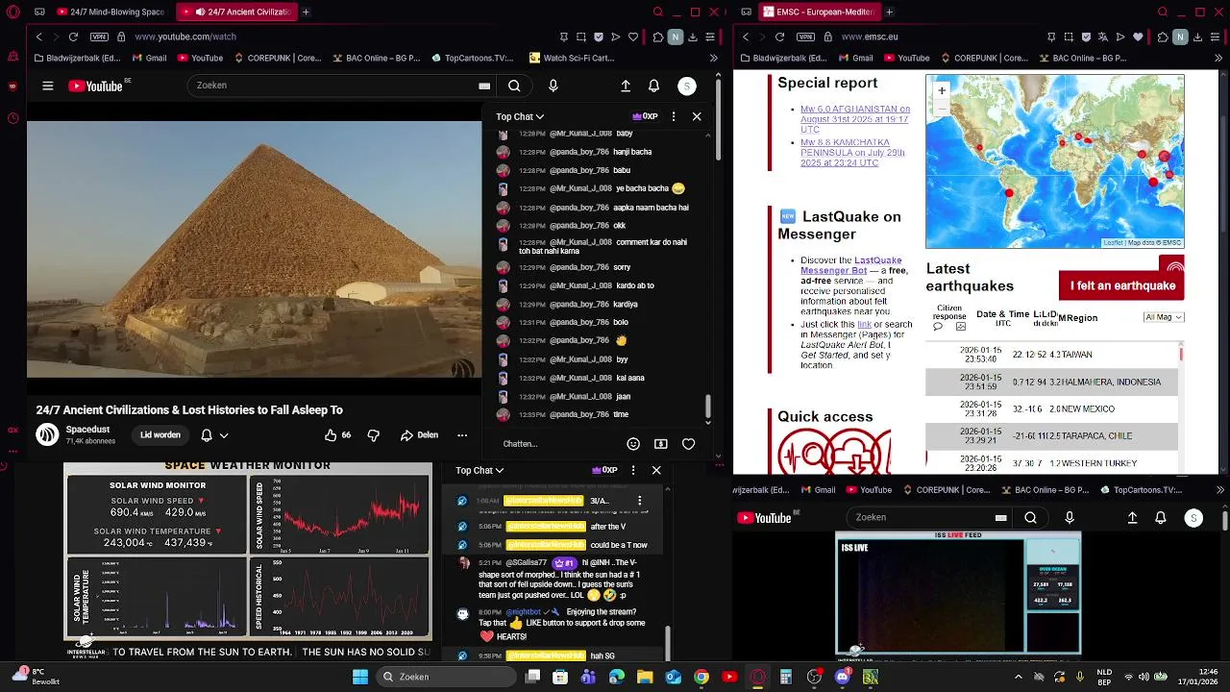Click the Delen share button
Image resolution: width=1230 pixels, height=692 pixels.
coord(419,434)
